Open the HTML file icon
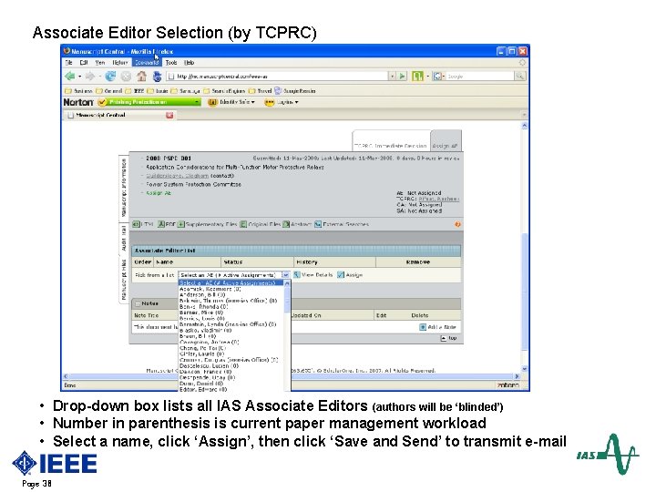Image resolution: width=656 pixels, height=492 pixels. [136, 225]
